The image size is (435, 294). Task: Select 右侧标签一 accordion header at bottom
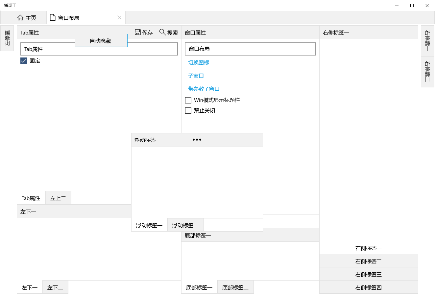point(369,248)
